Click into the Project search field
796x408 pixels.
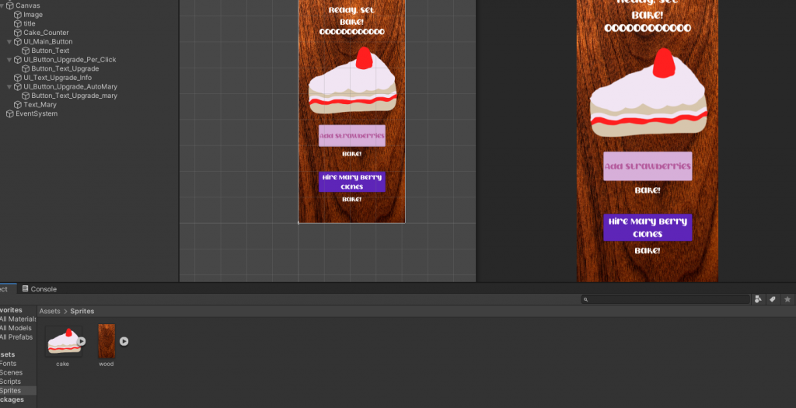point(665,299)
